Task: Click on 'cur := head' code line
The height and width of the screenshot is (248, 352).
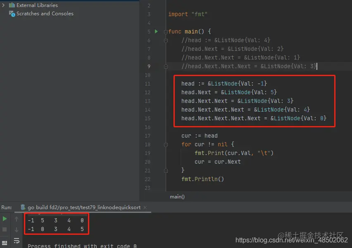Action: pyautogui.click(x=200, y=136)
